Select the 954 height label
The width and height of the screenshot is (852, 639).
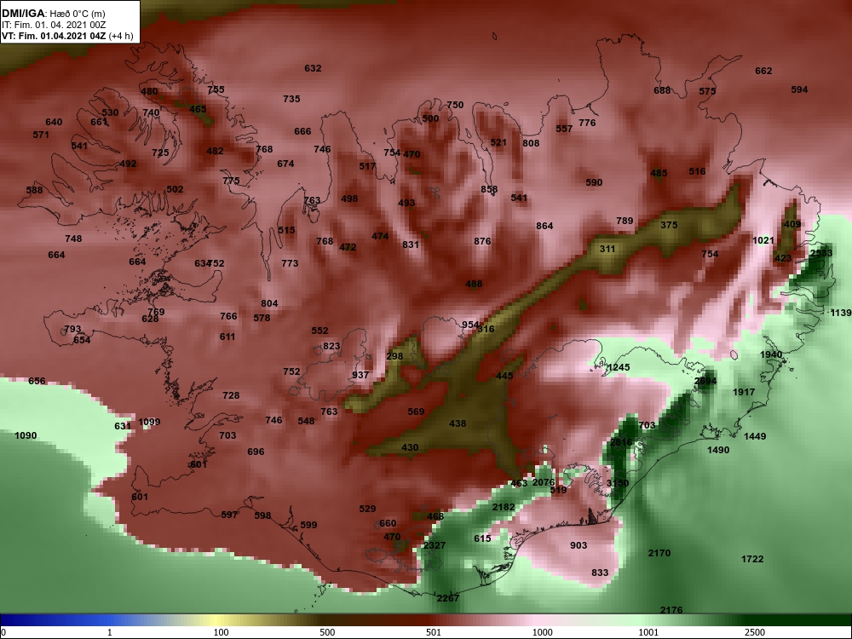point(470,325)
